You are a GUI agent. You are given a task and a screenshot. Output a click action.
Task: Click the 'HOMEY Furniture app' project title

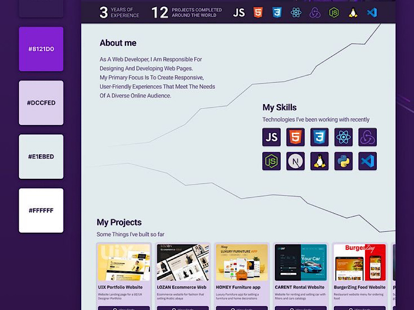238,287
